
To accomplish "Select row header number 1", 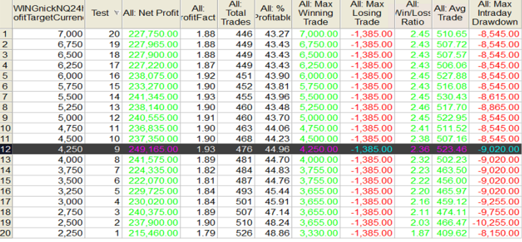I will [6, 34].
